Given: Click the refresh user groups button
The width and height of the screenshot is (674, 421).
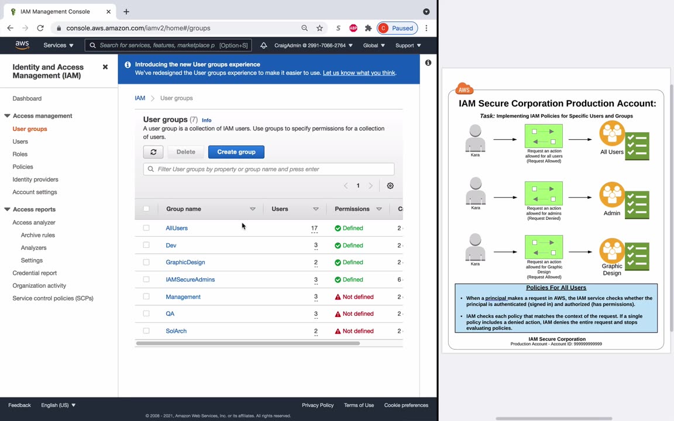Looking at the screenshot, I should pyautogui.click(x=153, y=151).
